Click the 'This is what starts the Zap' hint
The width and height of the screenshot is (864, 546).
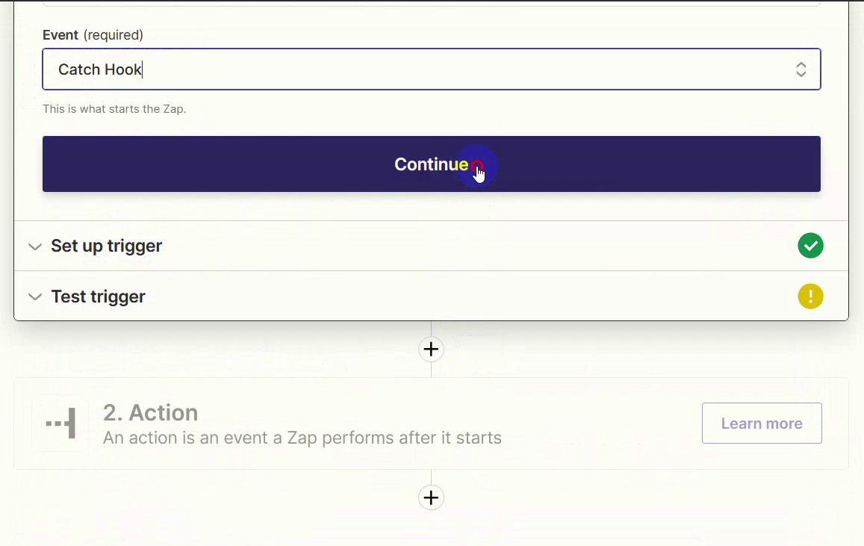[114, 109]
